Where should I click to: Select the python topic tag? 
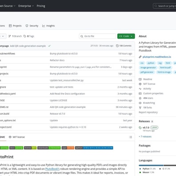click(x=151, y=63)
